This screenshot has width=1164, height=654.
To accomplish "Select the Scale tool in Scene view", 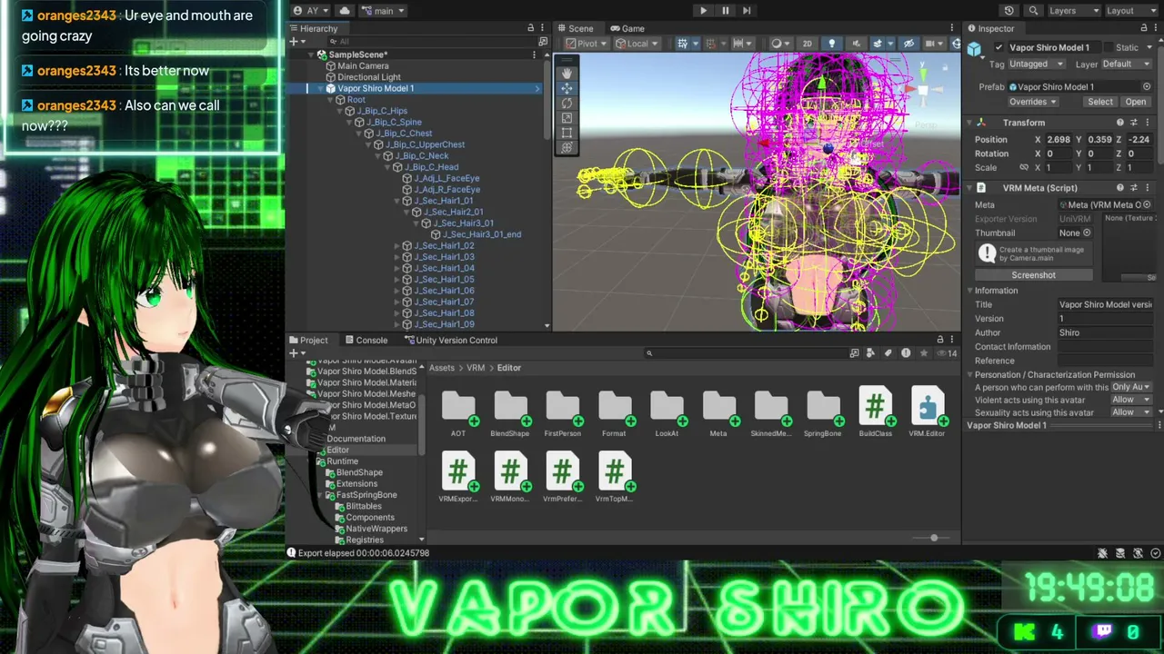I will 567,118.
